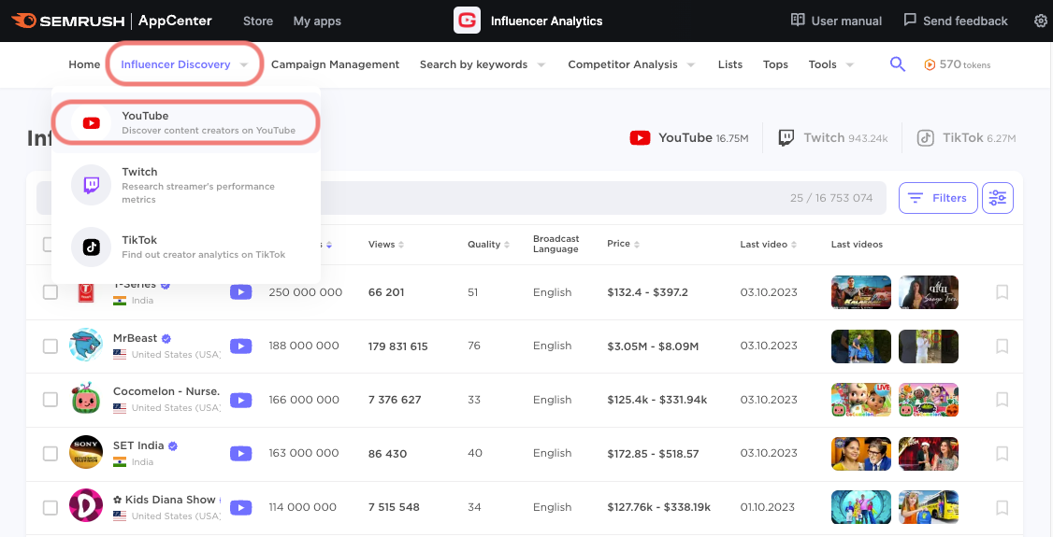
Task: Click the Influencer Analytics app logo
Action: tap(467, 21)
